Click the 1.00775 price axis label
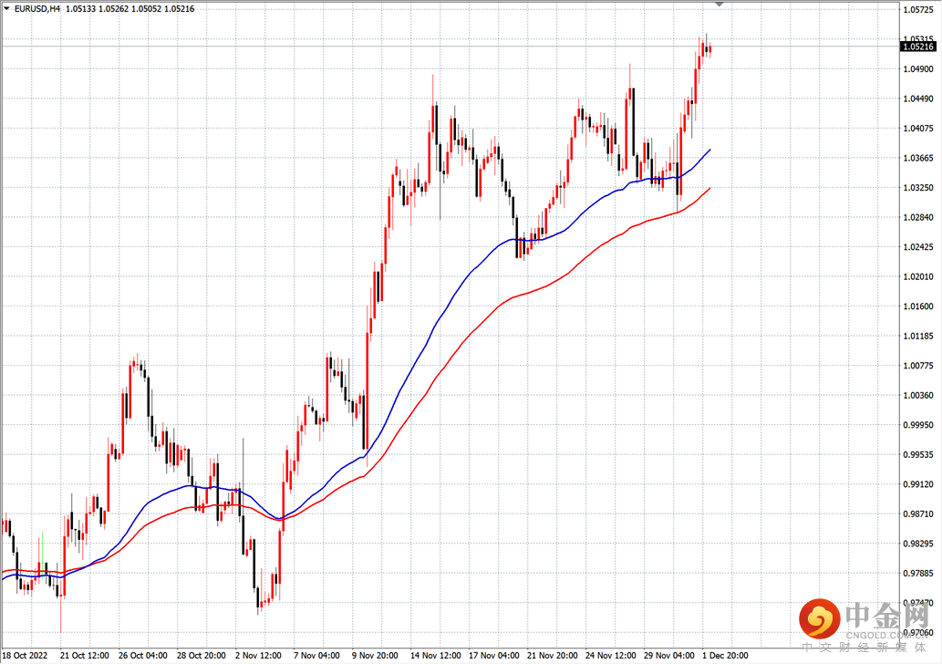The image size is (942, 664). [x=916, y=366]
